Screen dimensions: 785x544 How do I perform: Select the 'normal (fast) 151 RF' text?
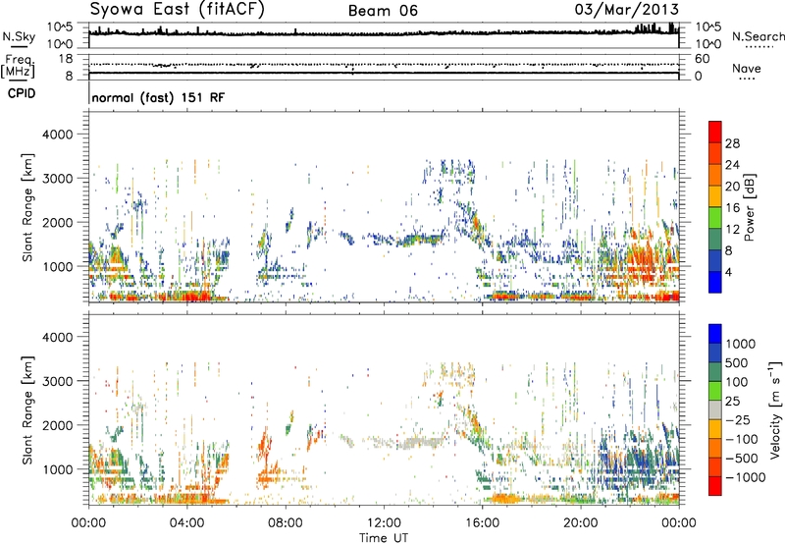pyautogui.click(x=158, y=97)
